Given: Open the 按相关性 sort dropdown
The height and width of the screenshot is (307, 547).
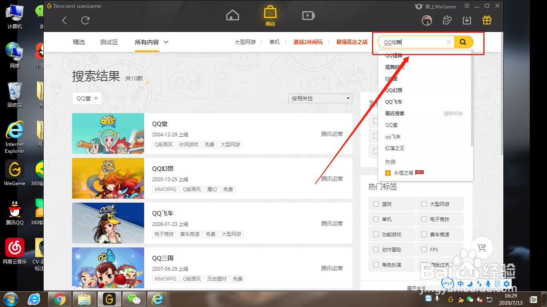Looking at the screenshot, I should [x=320, y=98].
